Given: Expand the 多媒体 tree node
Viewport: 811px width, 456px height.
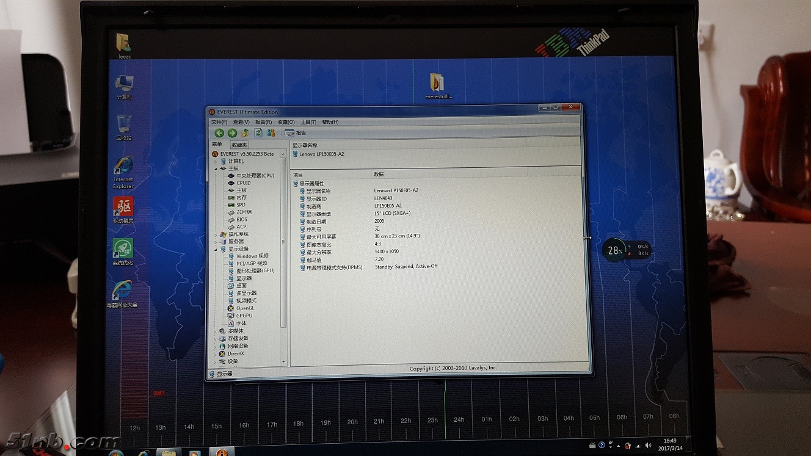Looking at the screenshot, I should tap(216, 331).
